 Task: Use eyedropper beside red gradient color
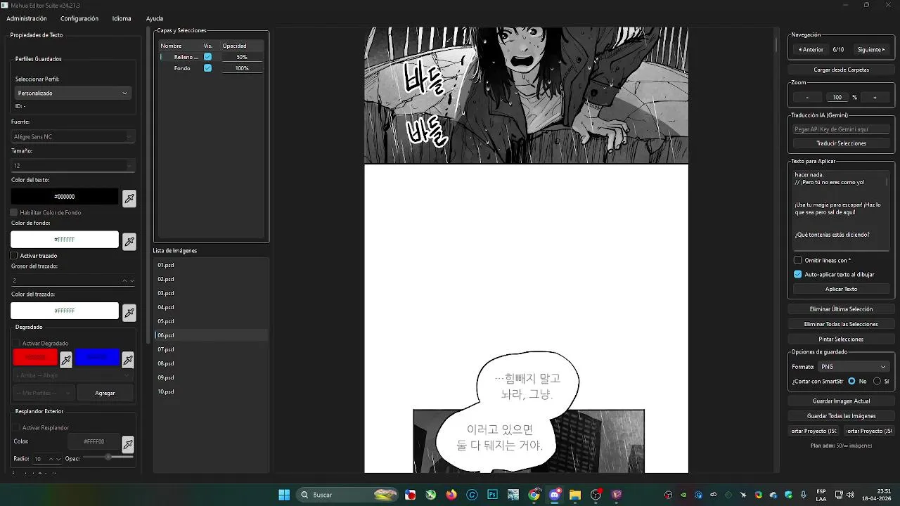tap(66, 360)
